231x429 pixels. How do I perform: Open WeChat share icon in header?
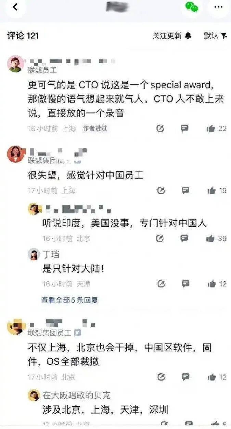(x=192, y=7)
